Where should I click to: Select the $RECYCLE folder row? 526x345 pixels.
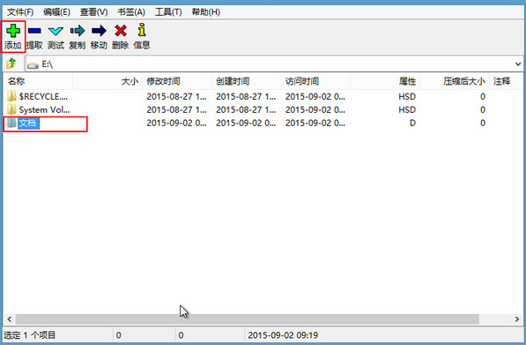coord(263,97)
